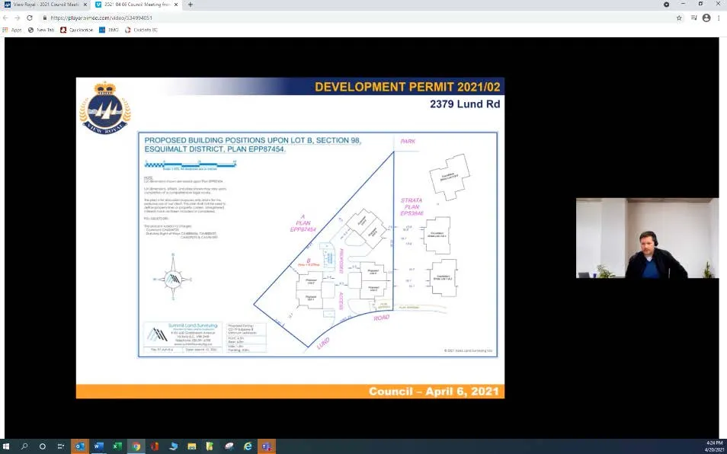Screen dimensions: 727x454
Task: Open the disc-shaped app on the taskbar
Action: pyautogui.click(x=229, y=446)
